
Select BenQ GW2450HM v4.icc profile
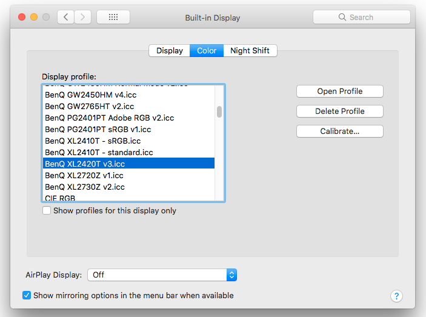pyautogui.click(x=129, y=95)
